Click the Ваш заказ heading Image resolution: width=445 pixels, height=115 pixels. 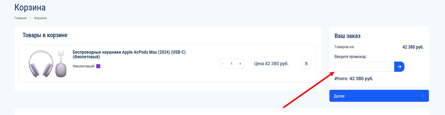point(348,36)
